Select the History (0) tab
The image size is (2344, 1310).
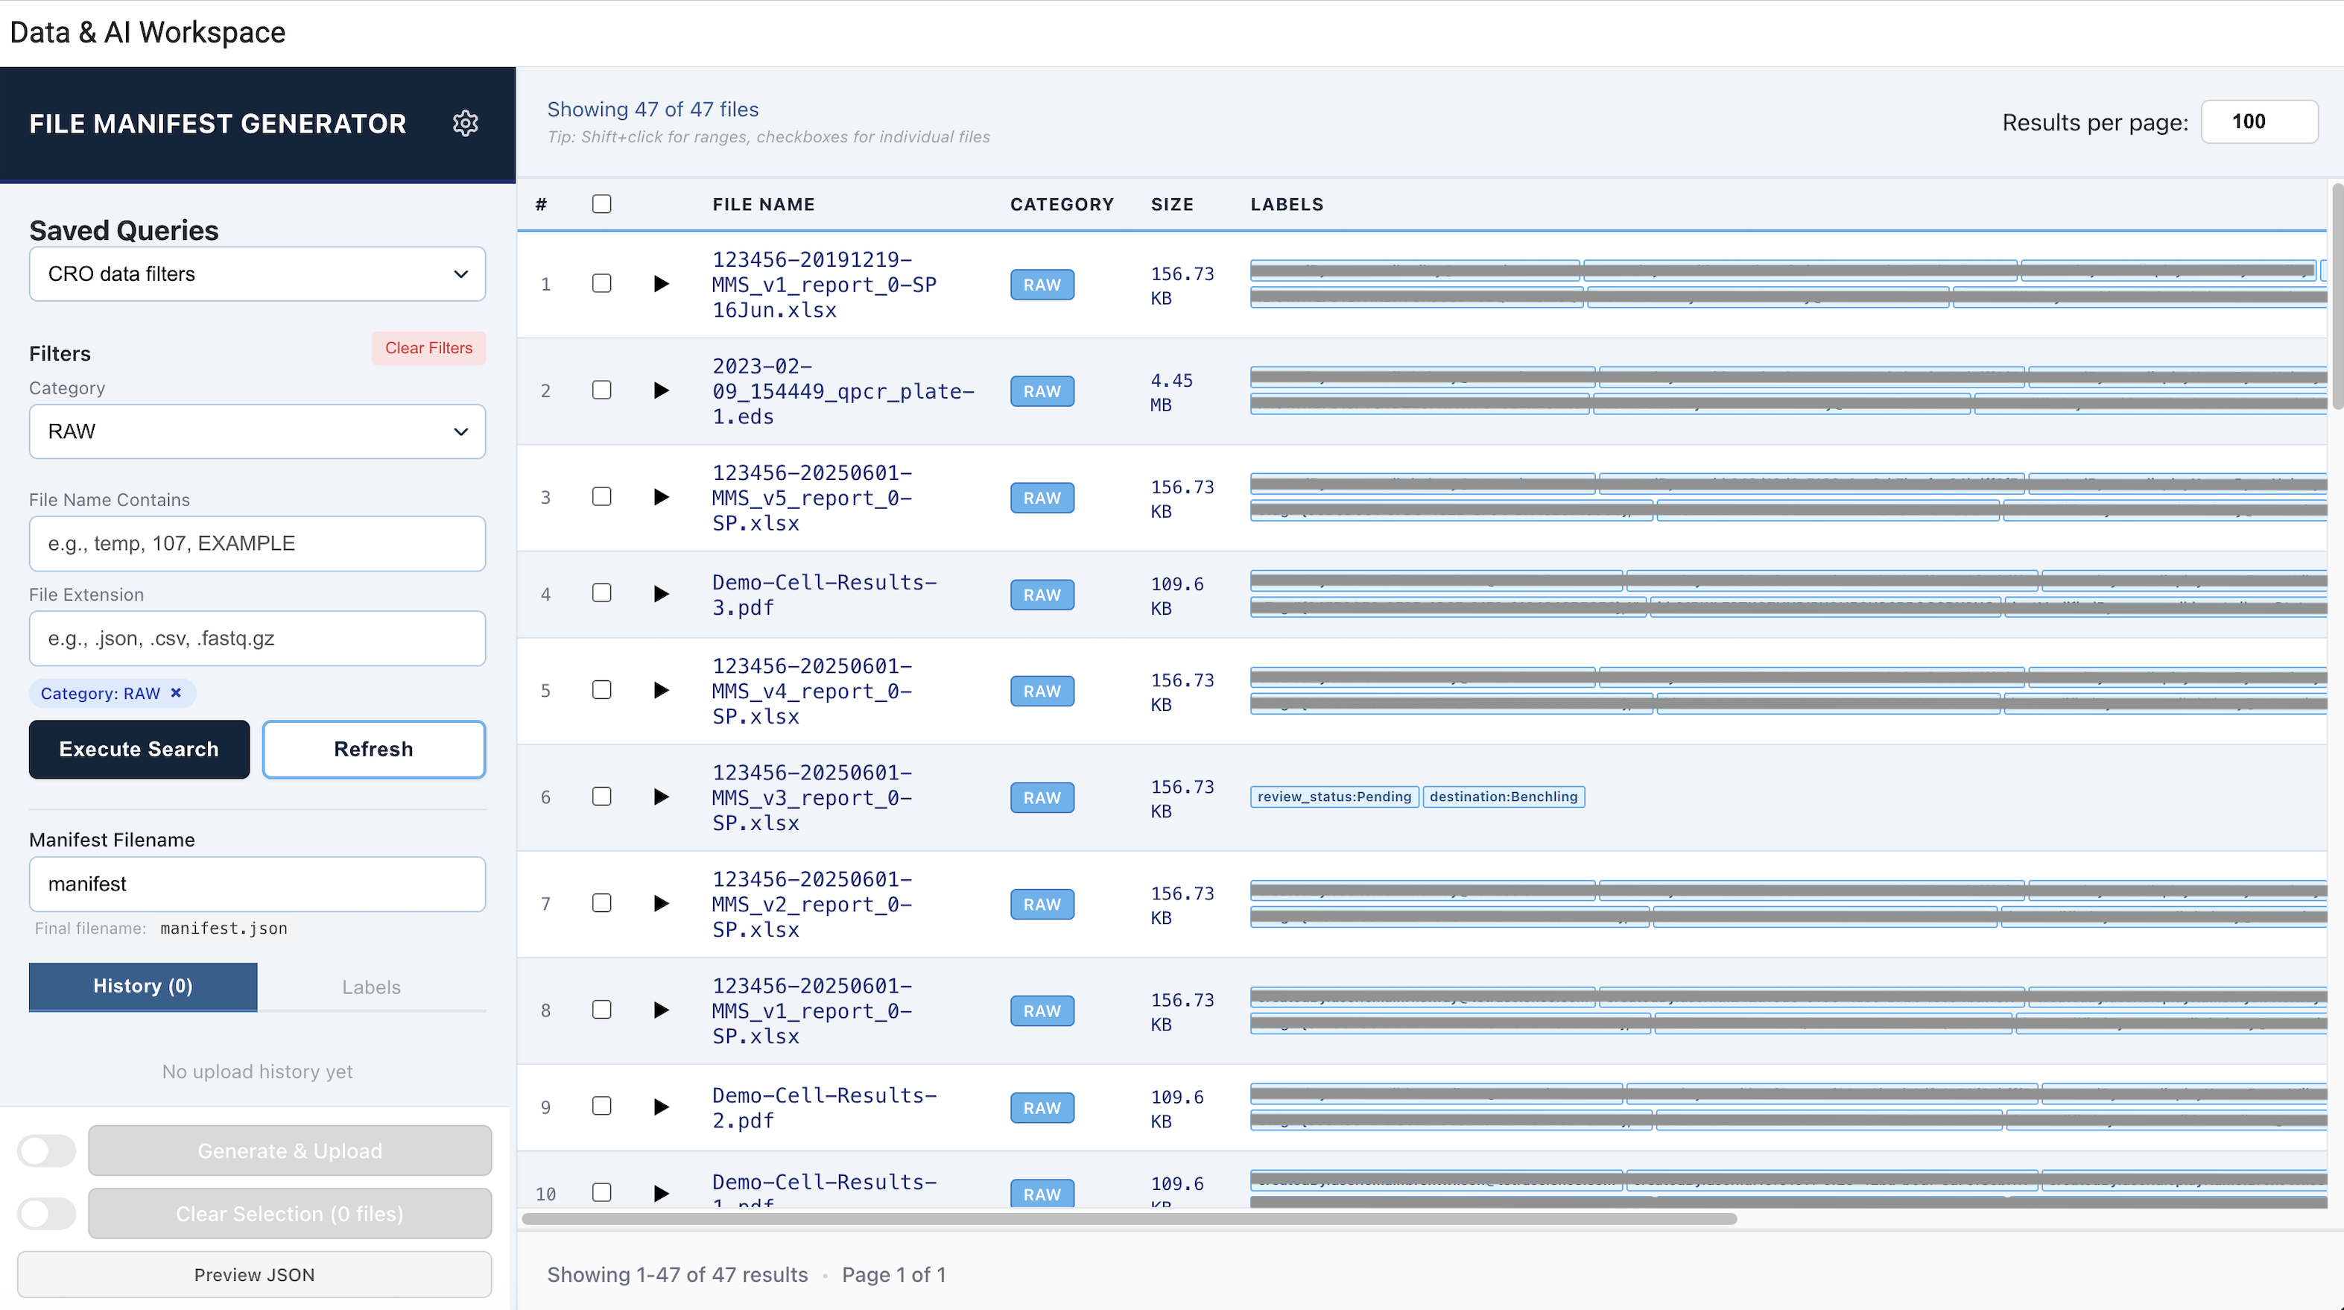tap(143, 986)
